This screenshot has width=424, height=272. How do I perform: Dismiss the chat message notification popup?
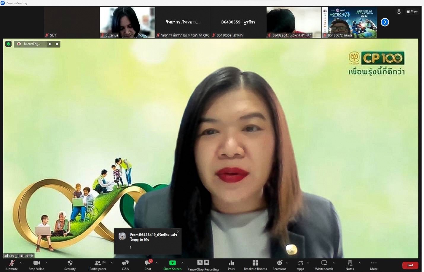(x=178, y=232)
